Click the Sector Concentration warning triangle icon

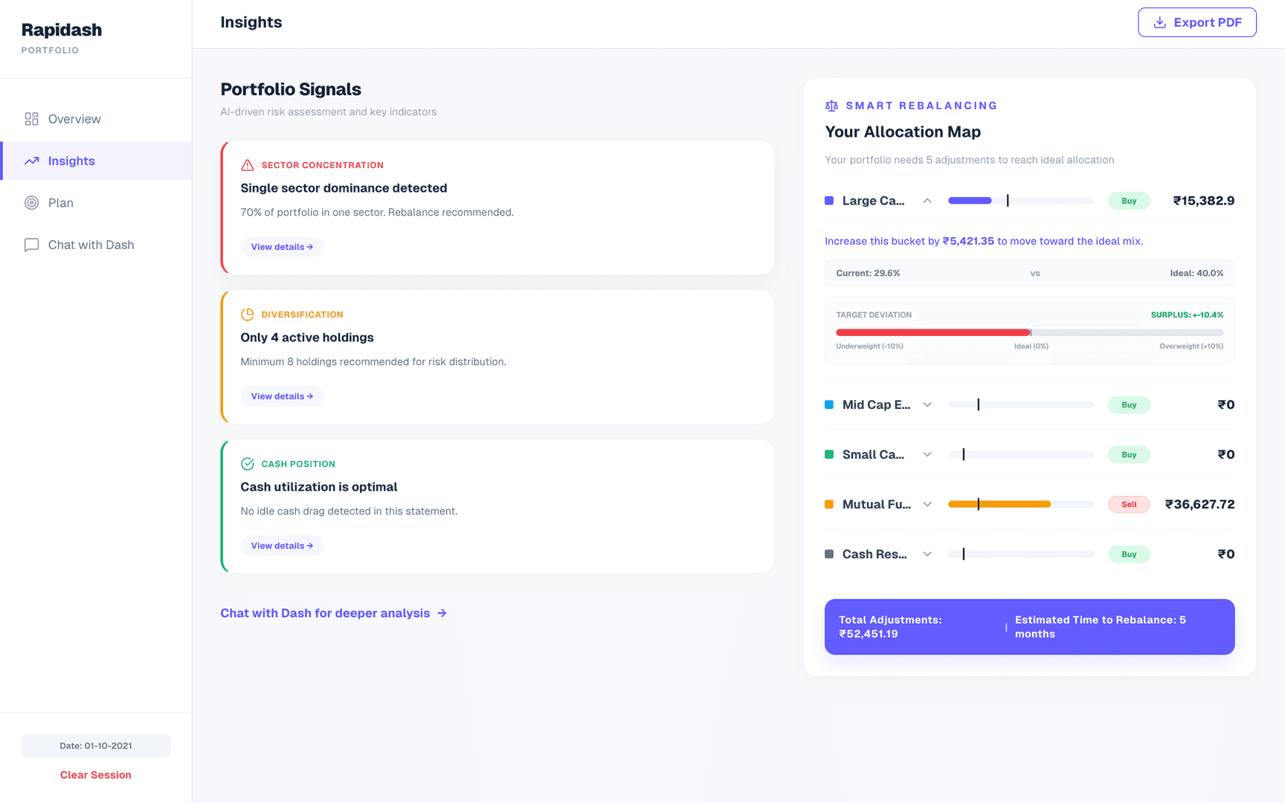pos(248,165)
